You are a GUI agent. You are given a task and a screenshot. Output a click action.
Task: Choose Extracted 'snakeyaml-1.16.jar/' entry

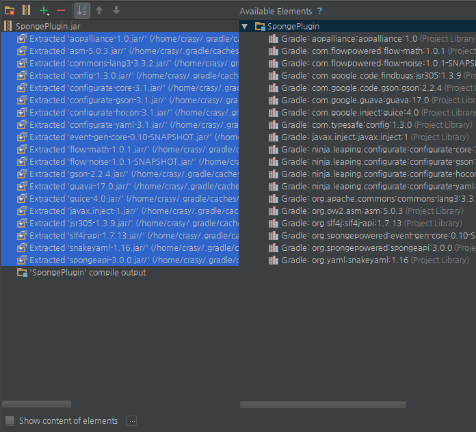120,248
